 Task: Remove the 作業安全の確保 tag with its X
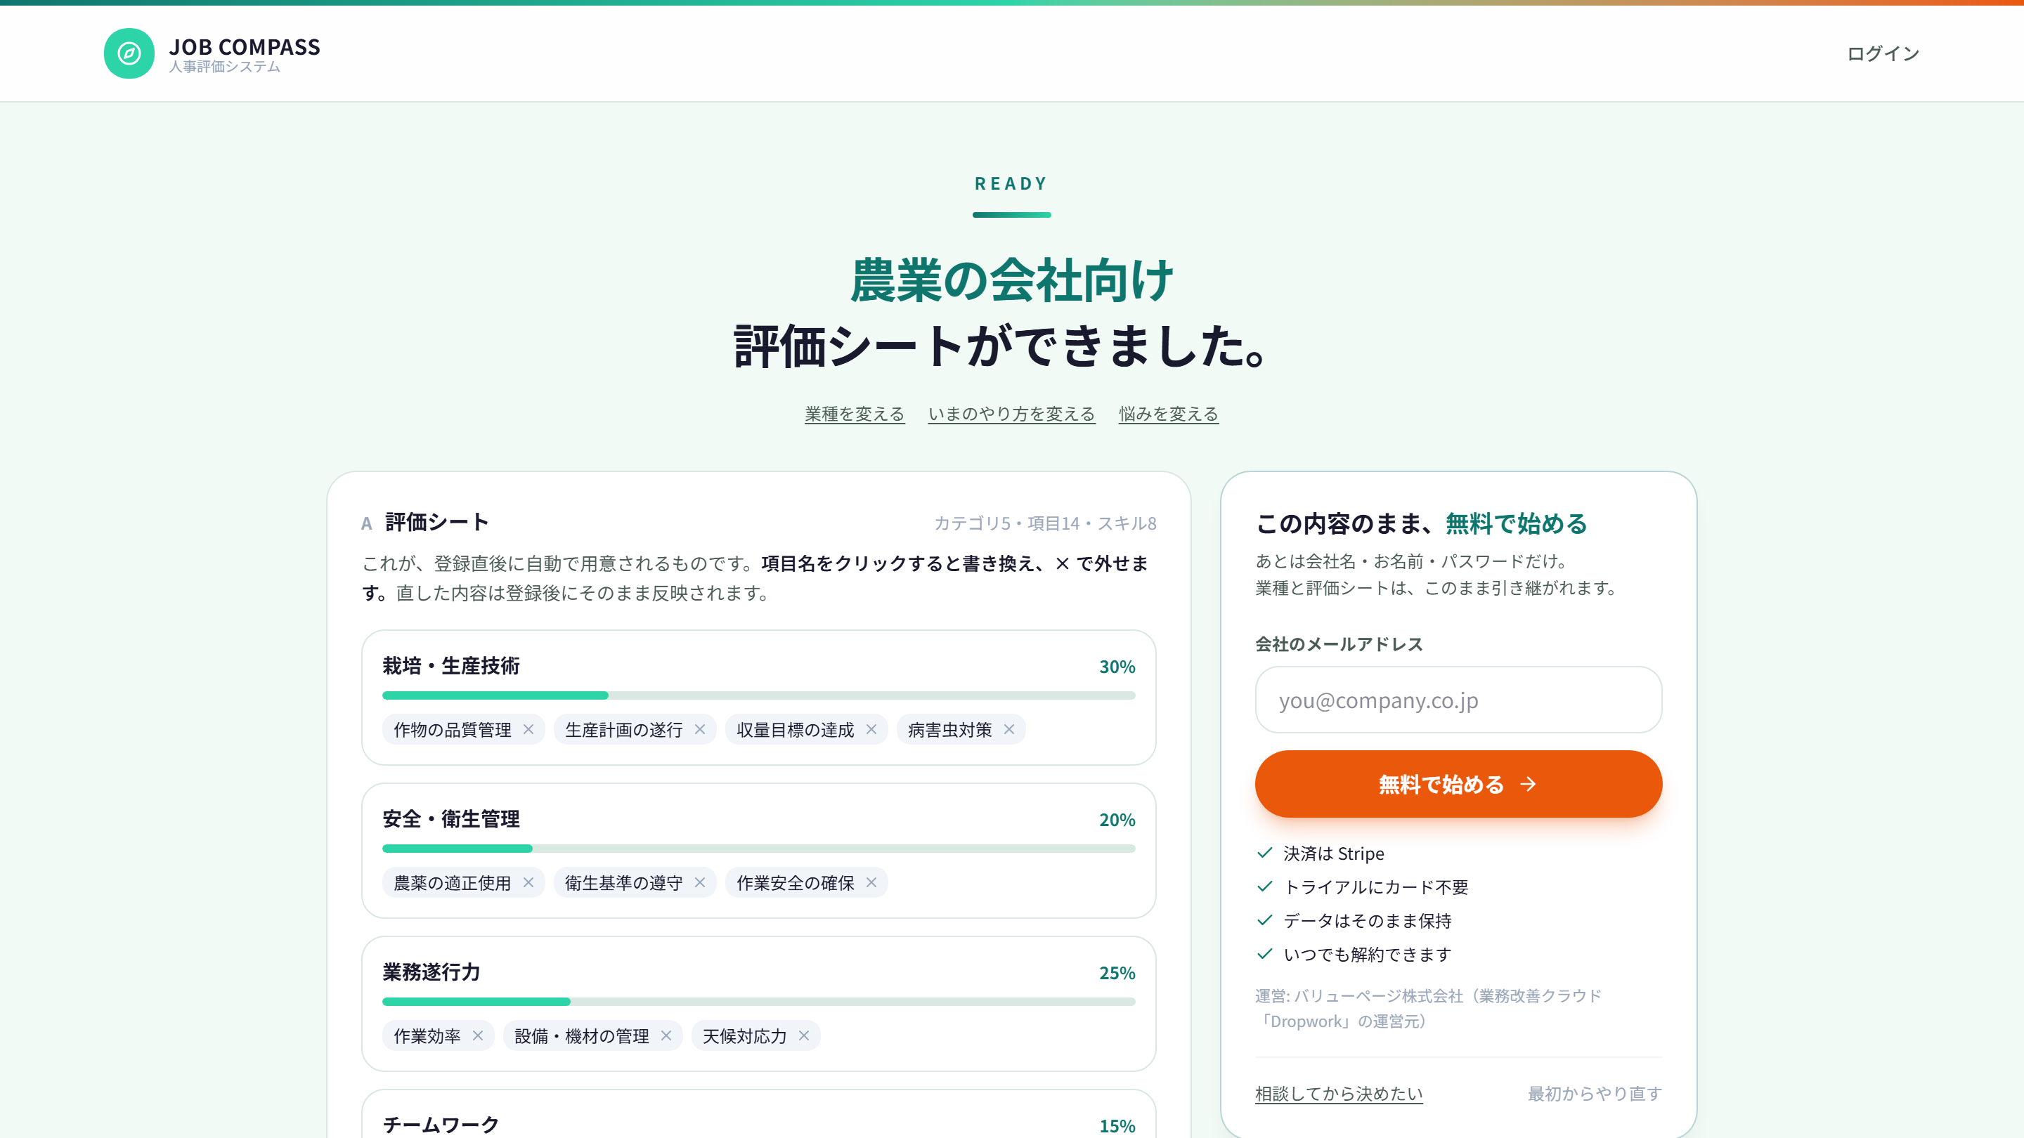[871, 883]
